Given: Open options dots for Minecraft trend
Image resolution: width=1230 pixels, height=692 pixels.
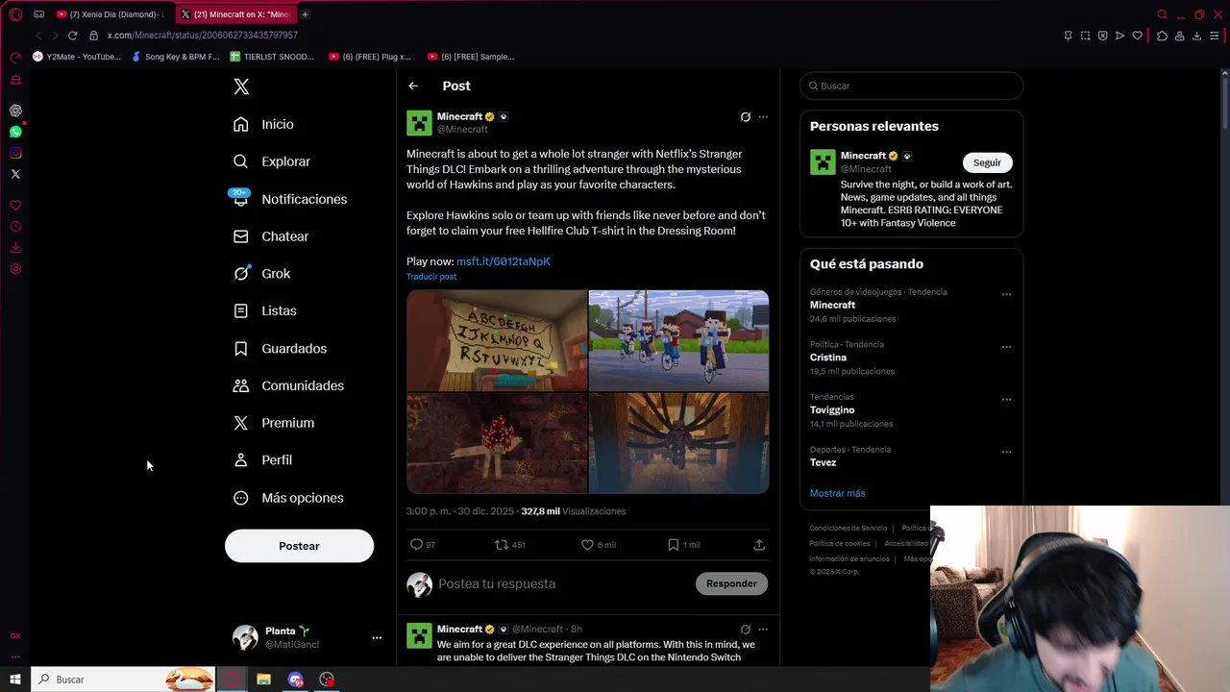Looking at the screenshot, I should click(1006, 294).
